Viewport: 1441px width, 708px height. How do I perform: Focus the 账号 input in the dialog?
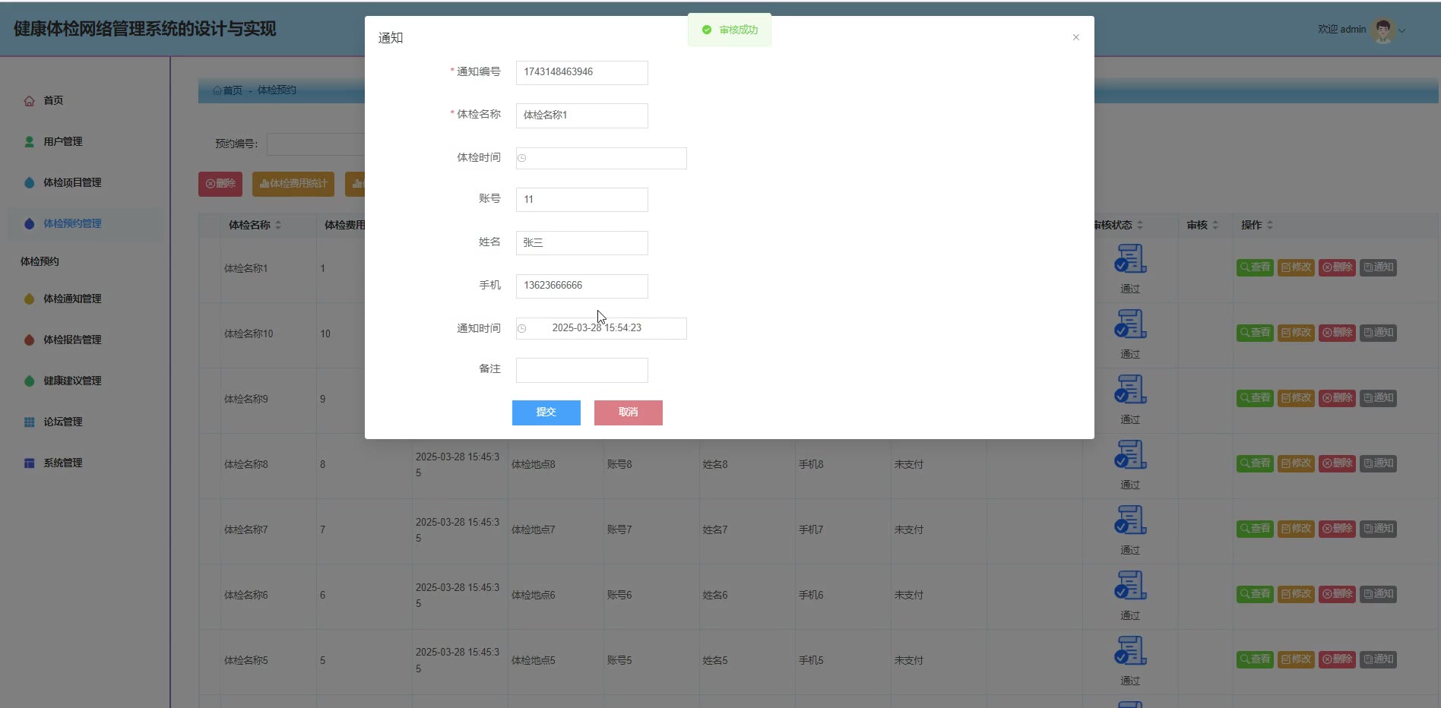[x=581, y=200]
